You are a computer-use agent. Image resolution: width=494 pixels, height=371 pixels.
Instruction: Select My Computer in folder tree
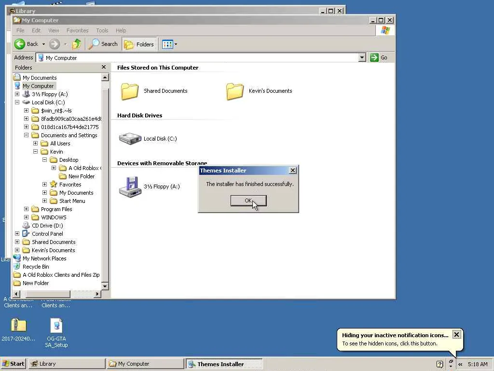click(x=38, y=86)
